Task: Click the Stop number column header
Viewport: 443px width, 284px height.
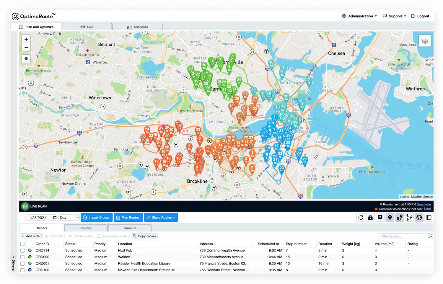Action: point(296,244)
